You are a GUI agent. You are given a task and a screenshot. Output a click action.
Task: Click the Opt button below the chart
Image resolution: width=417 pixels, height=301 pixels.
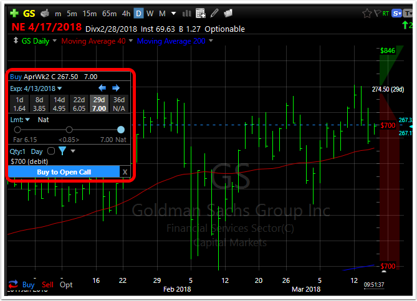[x=66, y=285]
